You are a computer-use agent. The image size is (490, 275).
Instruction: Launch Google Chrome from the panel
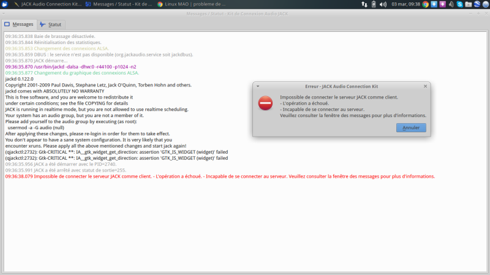pos(425,4)
